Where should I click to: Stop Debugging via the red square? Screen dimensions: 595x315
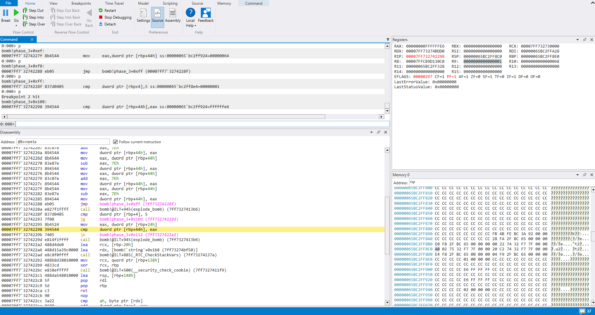(x=101, y=17)
